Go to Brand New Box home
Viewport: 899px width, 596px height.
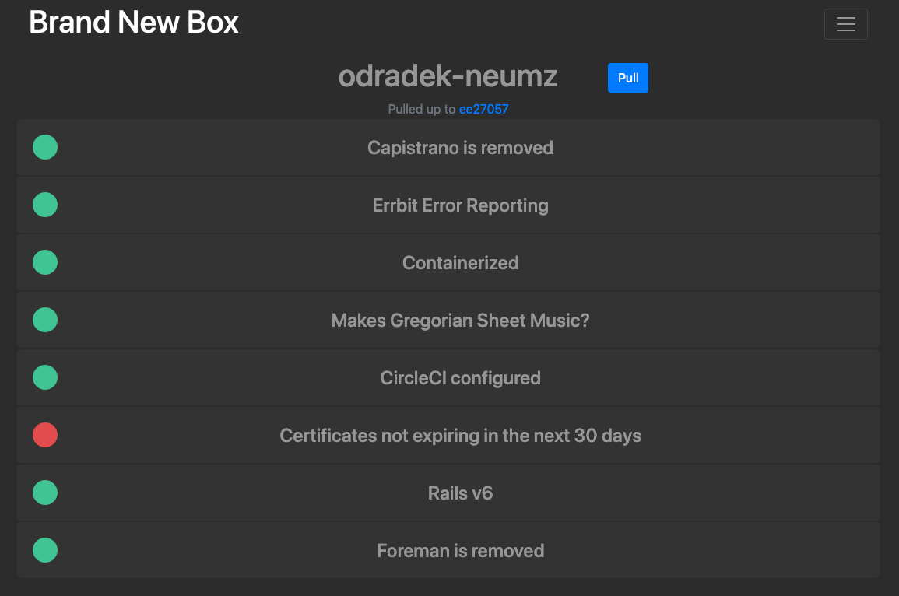pos(134,23)
